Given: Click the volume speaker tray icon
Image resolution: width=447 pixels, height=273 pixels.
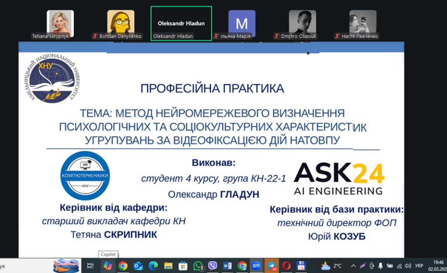Looking at the screenshot, I should click(408, 266).
